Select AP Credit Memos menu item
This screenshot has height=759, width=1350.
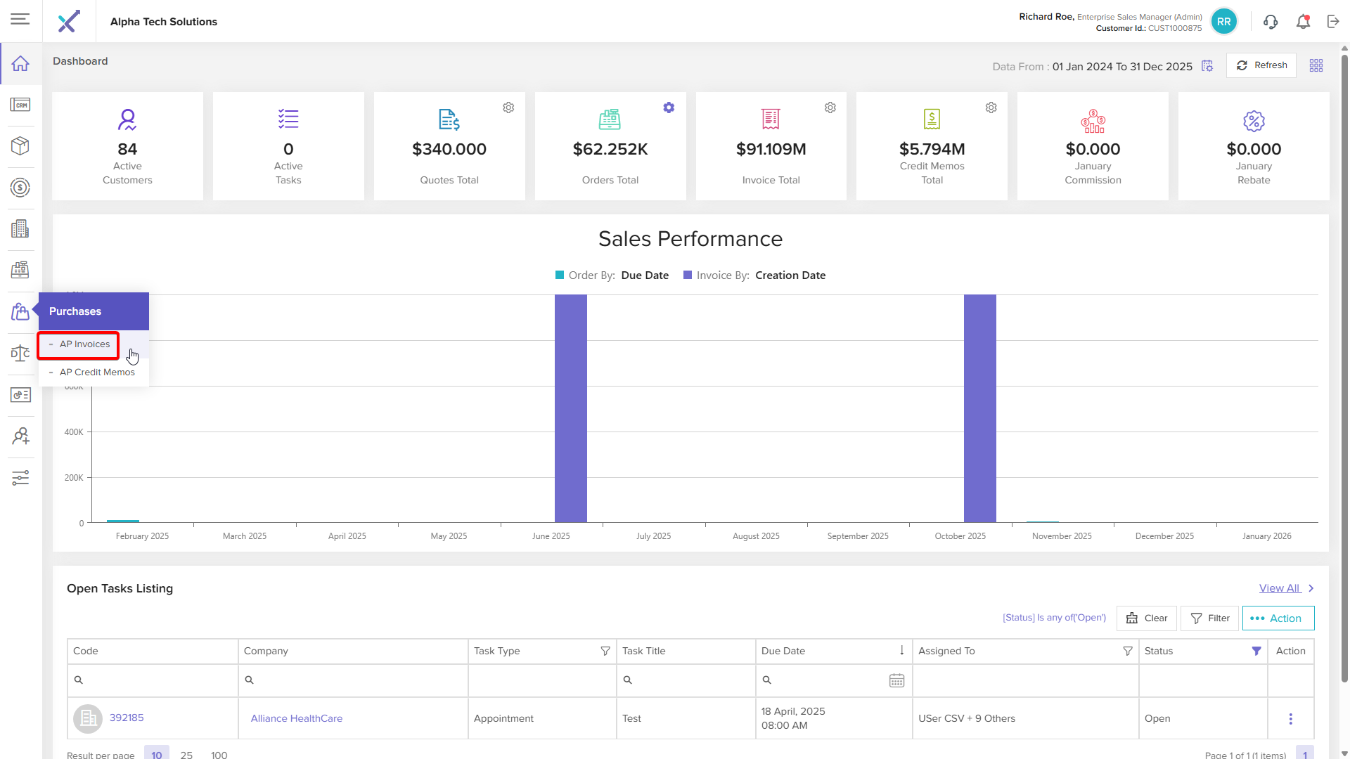pyautogui.click(x=97, y=372)
